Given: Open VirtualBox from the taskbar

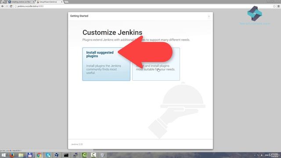Looking at the screenshot, I should coord(57,155).
